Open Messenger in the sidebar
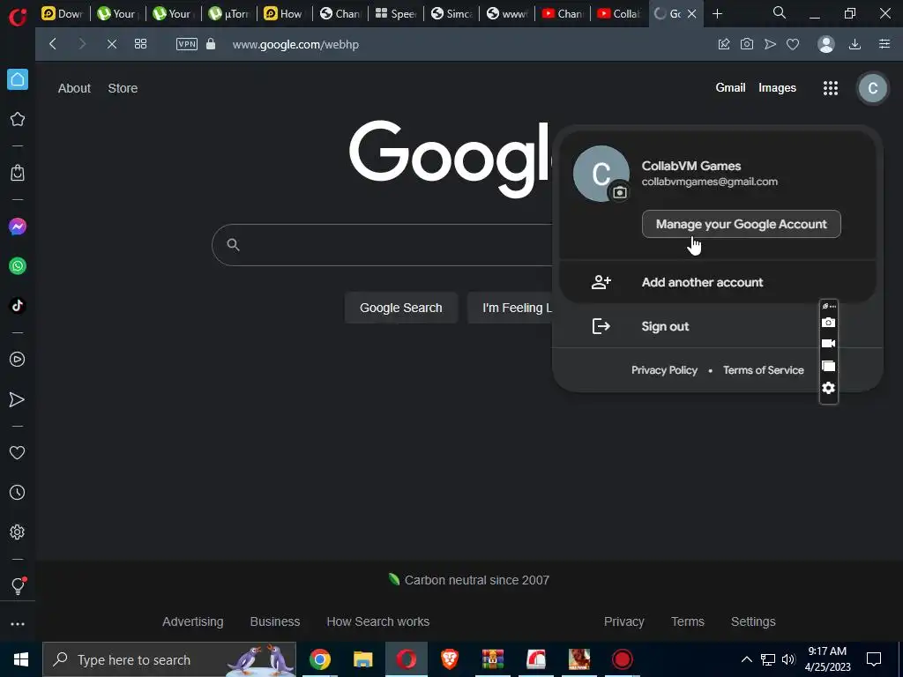 [18, 227]
